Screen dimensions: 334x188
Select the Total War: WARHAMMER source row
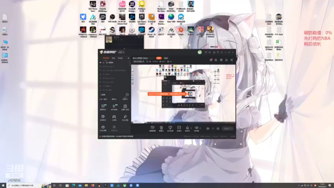pos(115,70)
